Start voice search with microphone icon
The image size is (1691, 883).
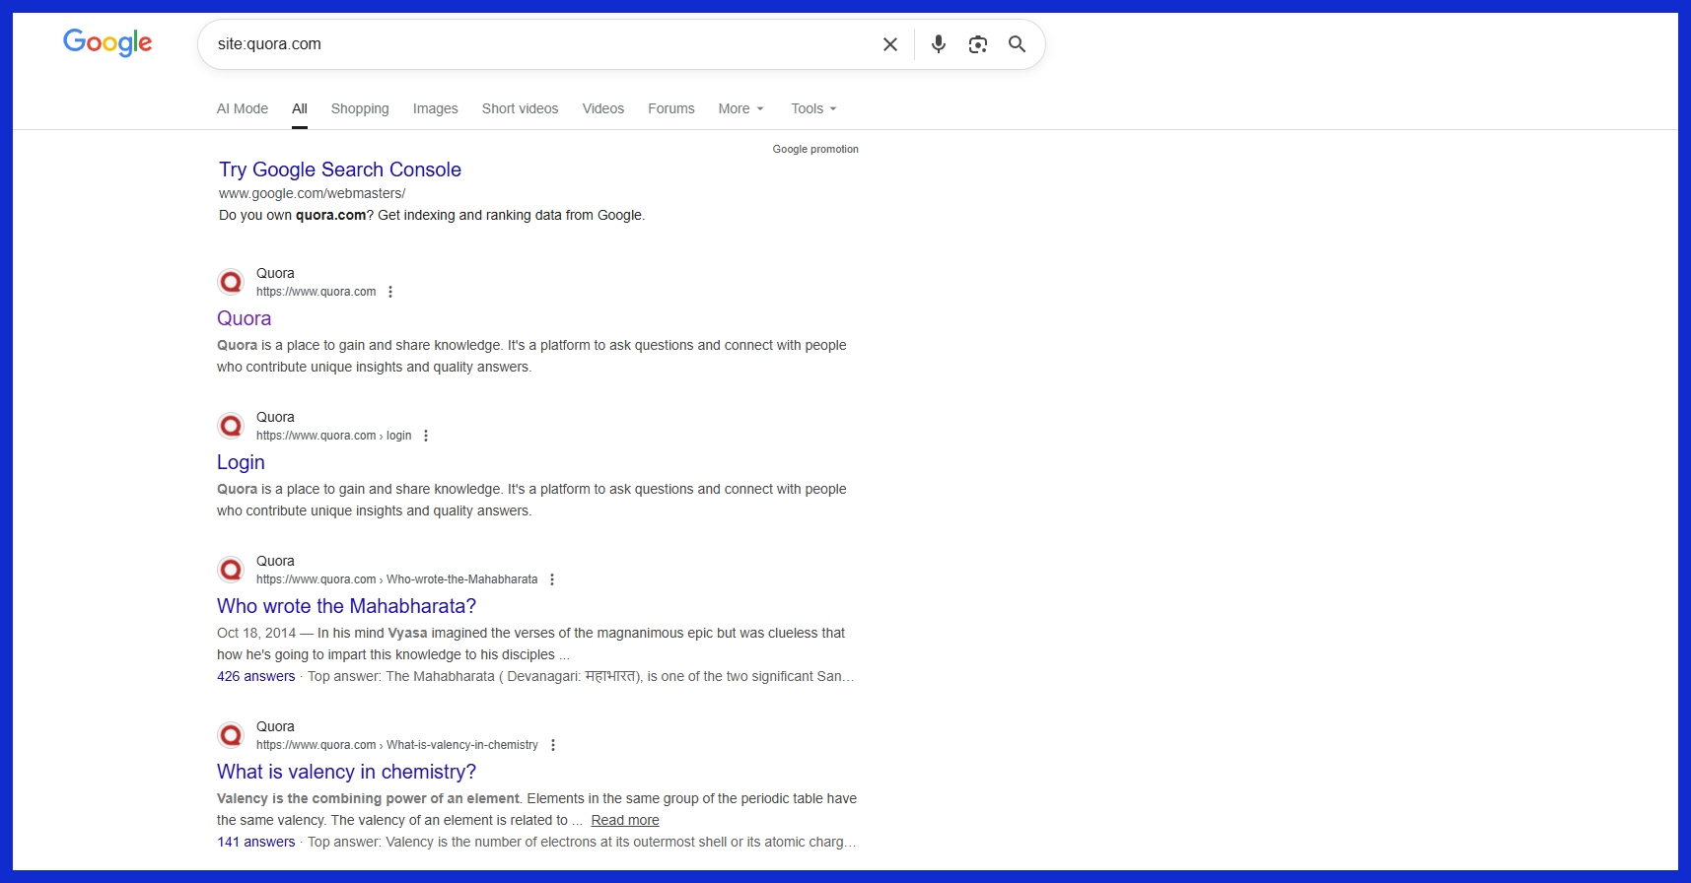(x=939, y=44)
